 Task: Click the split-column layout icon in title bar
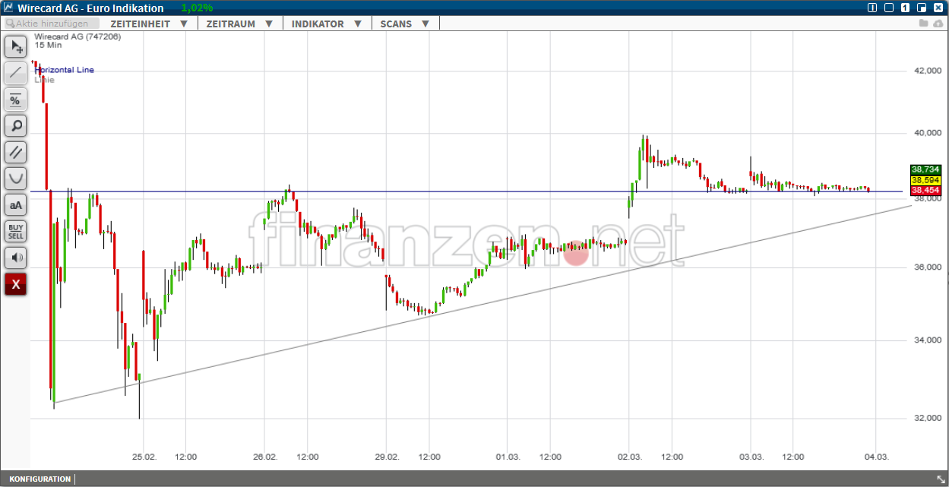(872, 8)
